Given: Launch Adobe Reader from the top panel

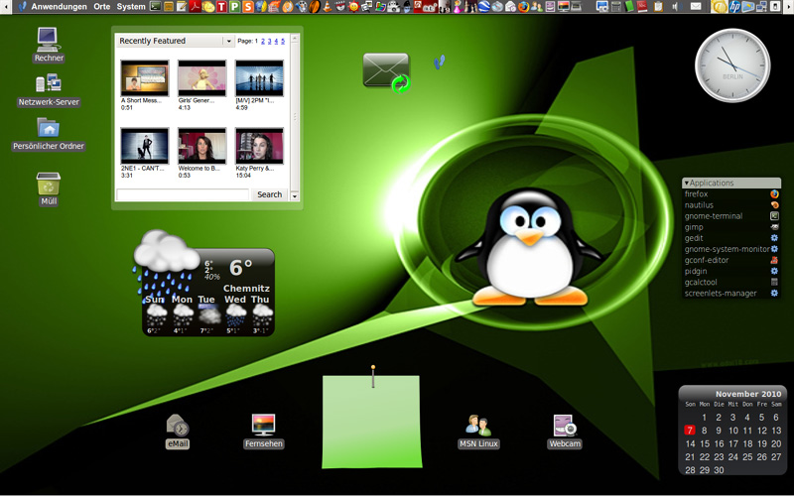Looking at the screenshot, I should (x=195, y=7).
